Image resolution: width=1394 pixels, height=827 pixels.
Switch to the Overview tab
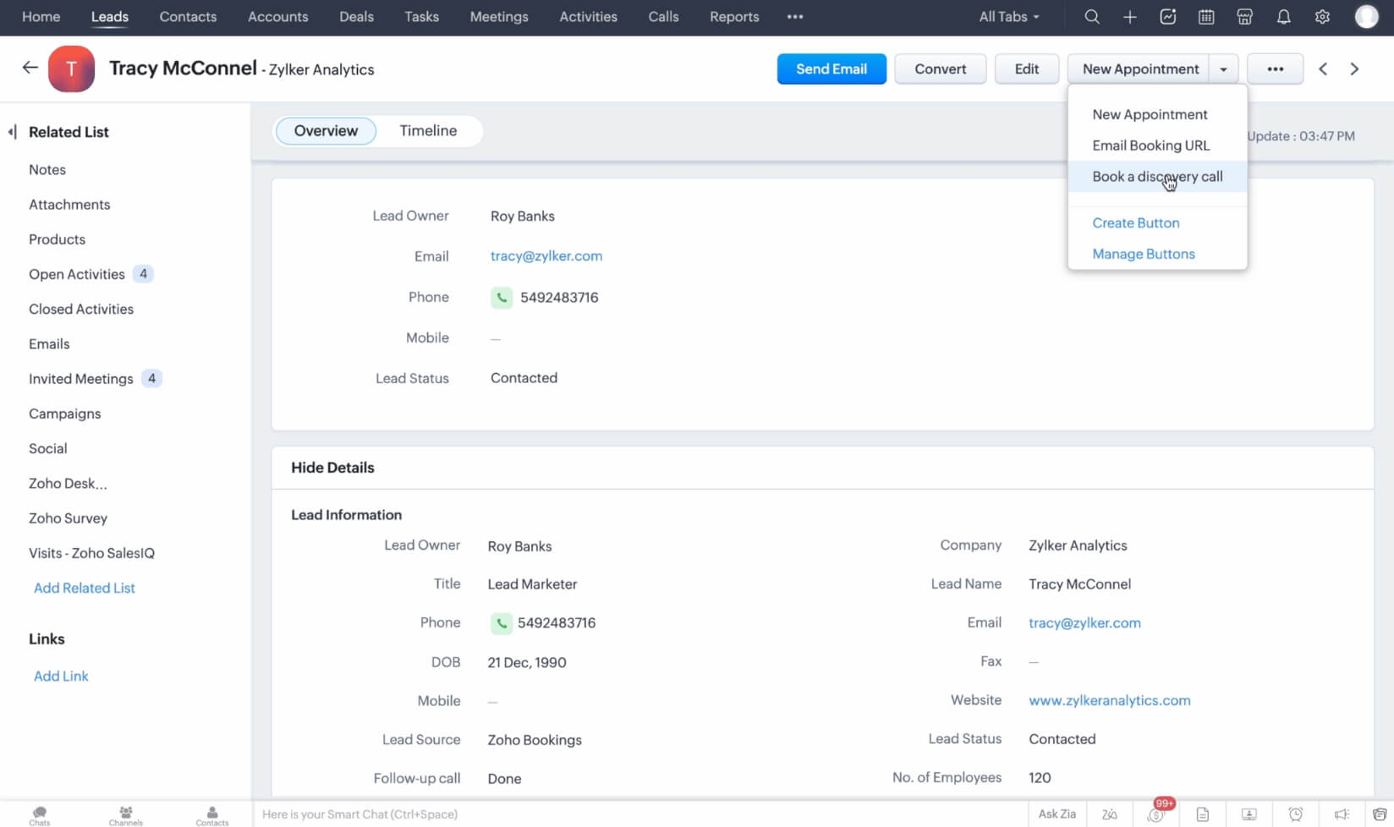(326, 131)
